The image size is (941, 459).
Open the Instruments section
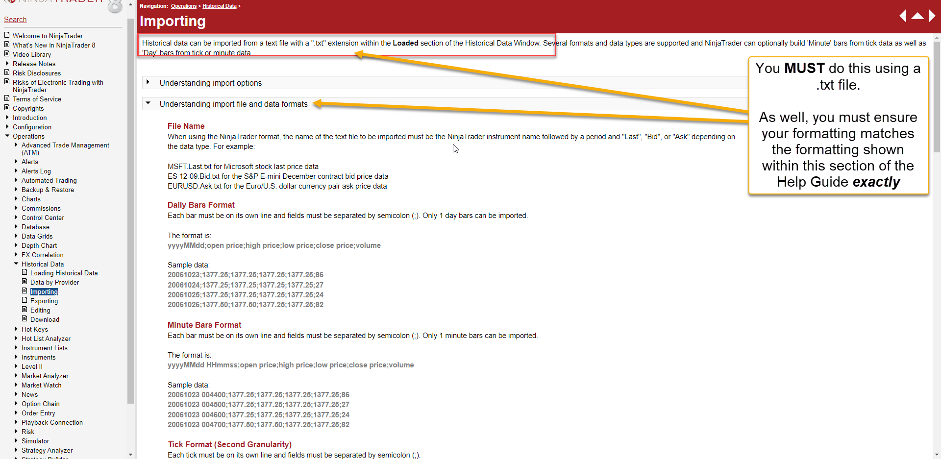tap(38, 357)
